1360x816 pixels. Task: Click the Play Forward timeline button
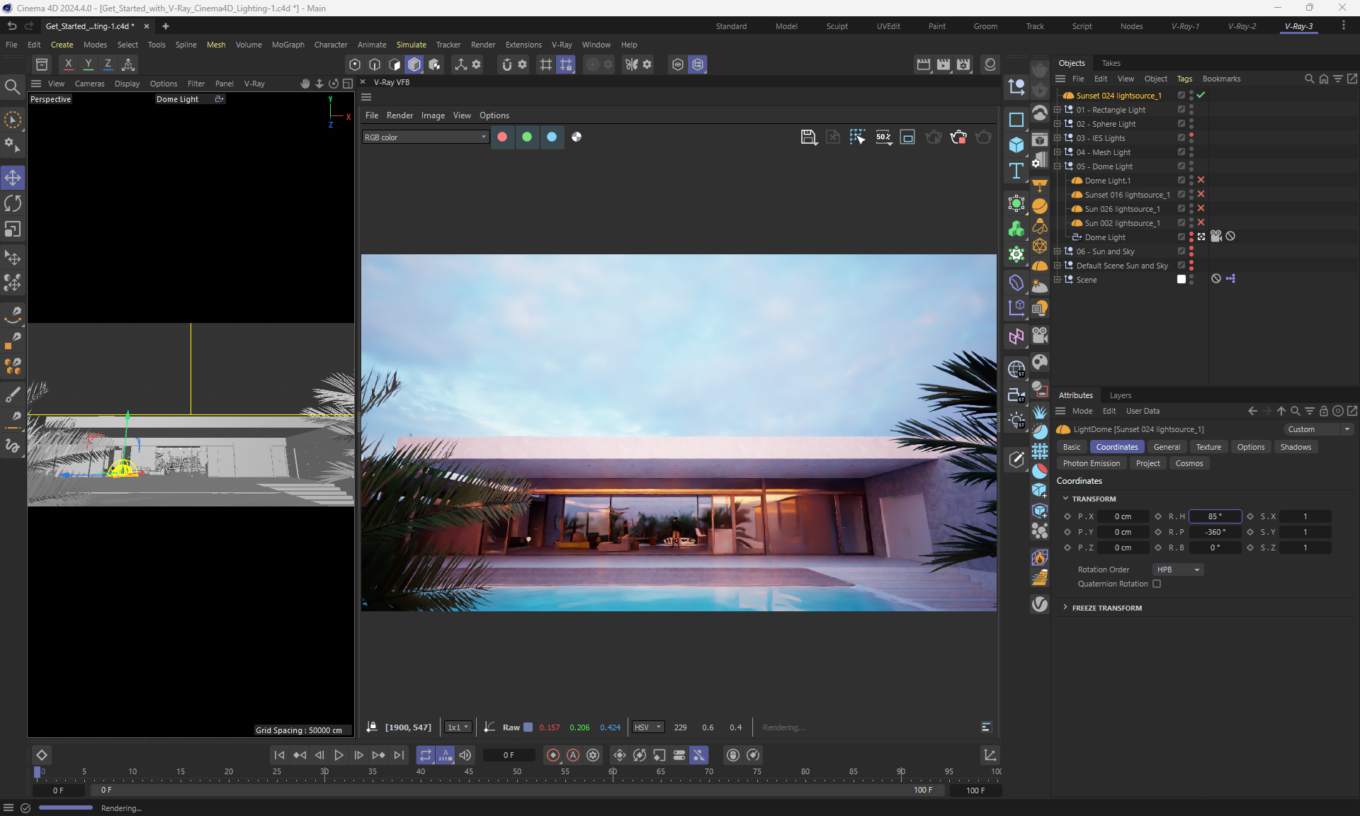pyautogui.click(x=339, y=755)
